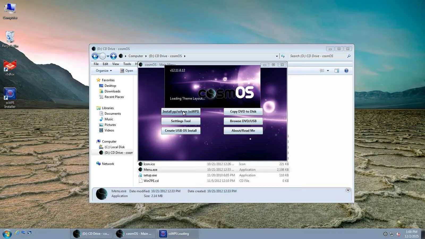Click the volume tray icon

[x=398, y=234]
